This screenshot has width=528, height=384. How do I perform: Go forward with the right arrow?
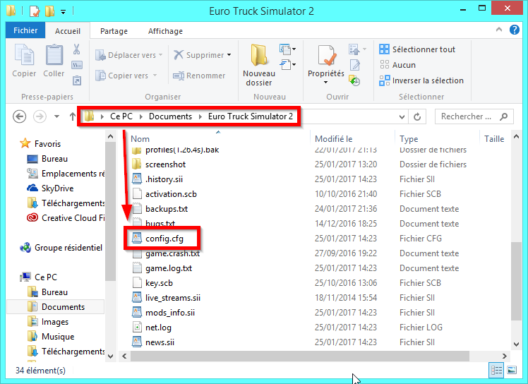tap(40, 116)
